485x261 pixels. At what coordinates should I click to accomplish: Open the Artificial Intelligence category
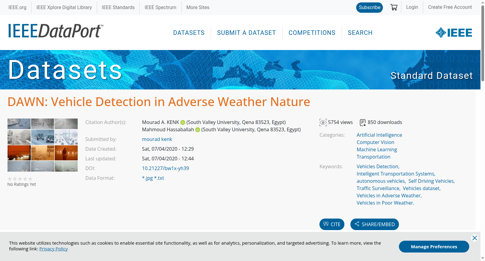[x=379, y=135]
